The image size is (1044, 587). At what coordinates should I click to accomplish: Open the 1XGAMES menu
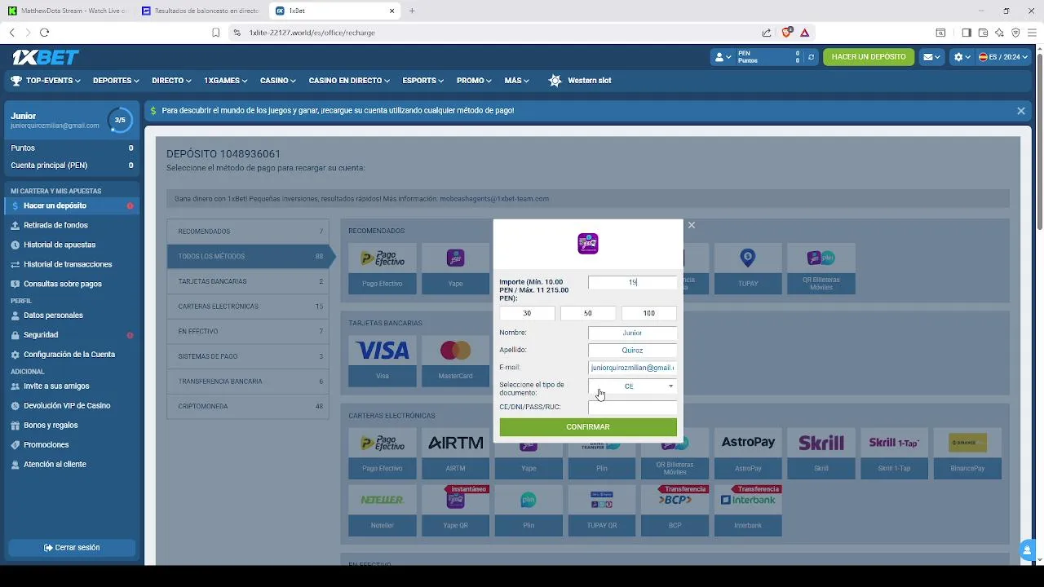point(227,81)
